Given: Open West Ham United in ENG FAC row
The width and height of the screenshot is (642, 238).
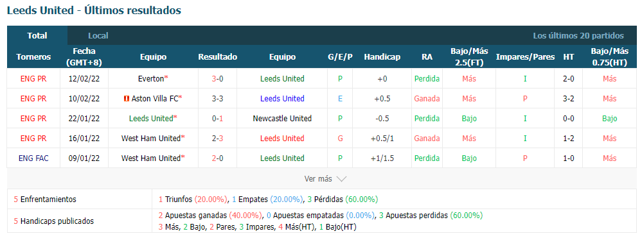Looking at the screenshot, I should pos(151,158).
